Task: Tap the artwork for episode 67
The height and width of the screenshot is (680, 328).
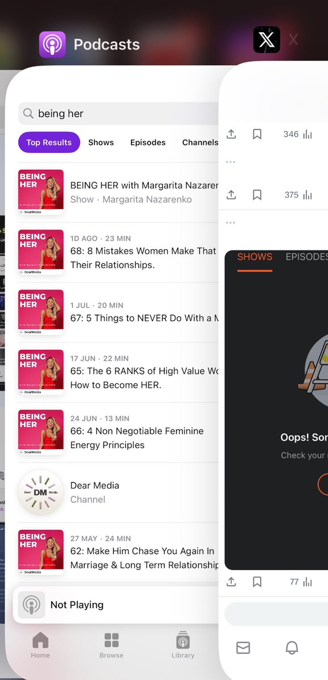Action: 41,312
